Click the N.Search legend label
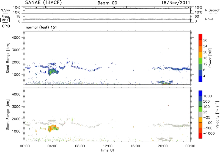 coord(213,10)
